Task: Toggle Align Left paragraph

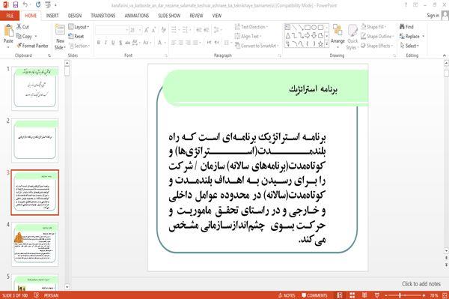Action: (174, 43)
